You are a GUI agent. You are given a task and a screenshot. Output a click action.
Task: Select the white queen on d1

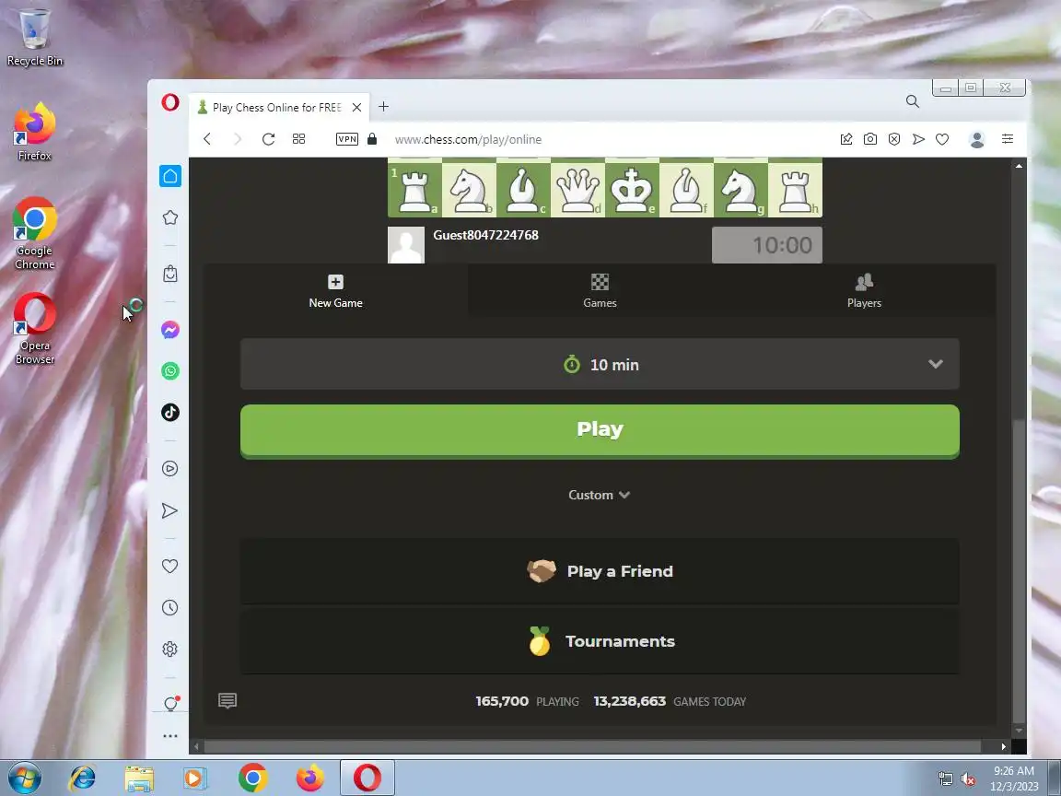[577, 190]
